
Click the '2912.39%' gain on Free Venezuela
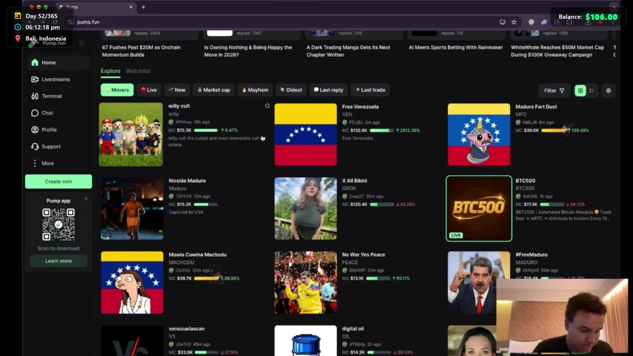point(407,131)
